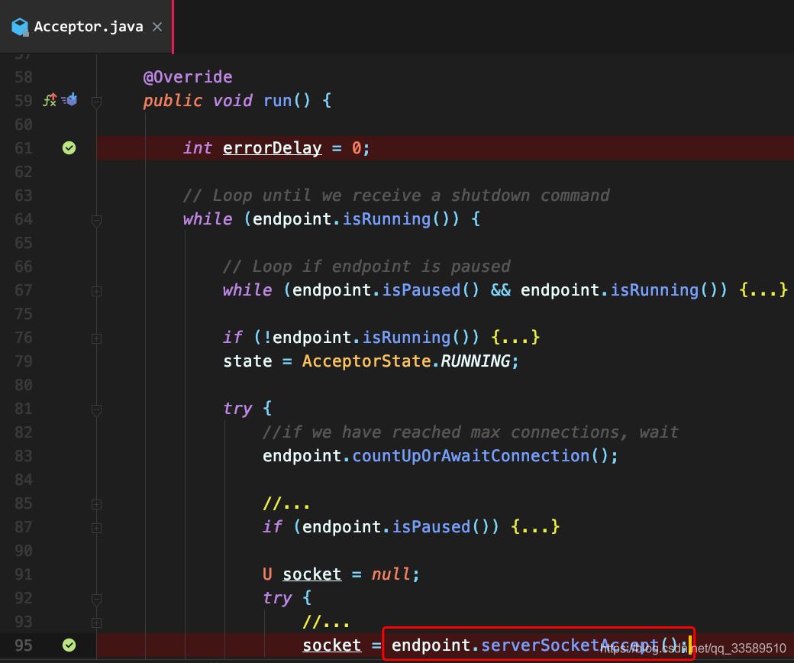Select the Acceptor.java editor tab
The height and width of the screenshot is (663, 794).
pos(88,27)
